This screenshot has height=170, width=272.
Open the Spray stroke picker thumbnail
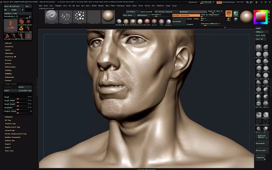click(80, 17)
